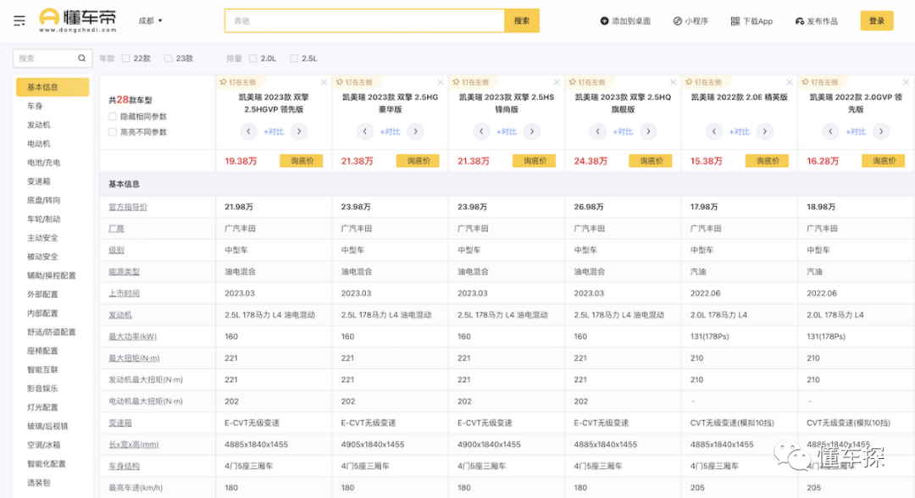Screen dimensions: 915x498
Task: Focus the sidebar parameter search box
Action: [53, 58]
